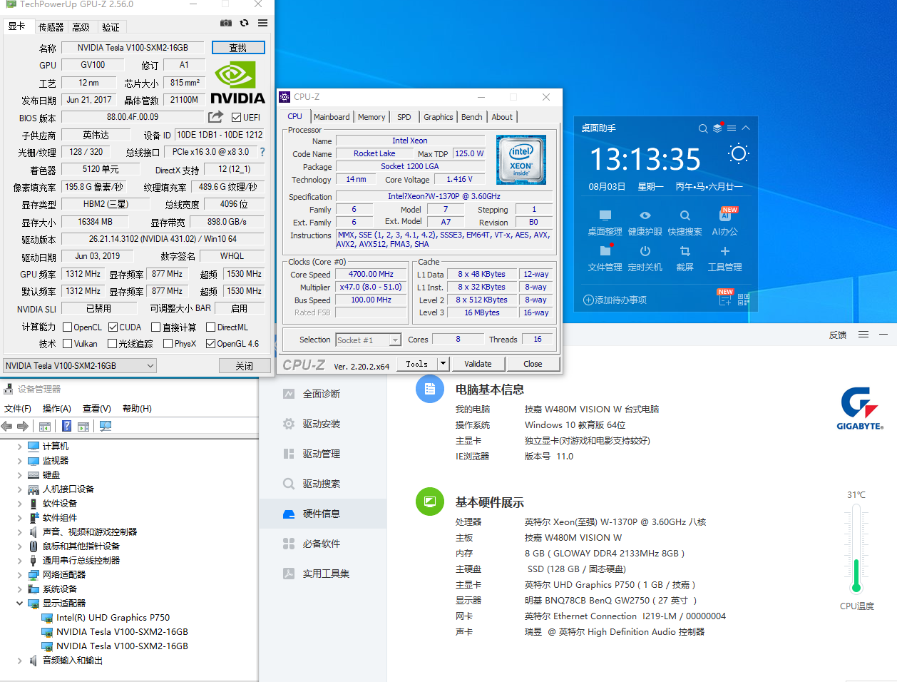Click the NVIDIA logo in GPU-Z
The image size is (897, 682).
pos(237,83)
